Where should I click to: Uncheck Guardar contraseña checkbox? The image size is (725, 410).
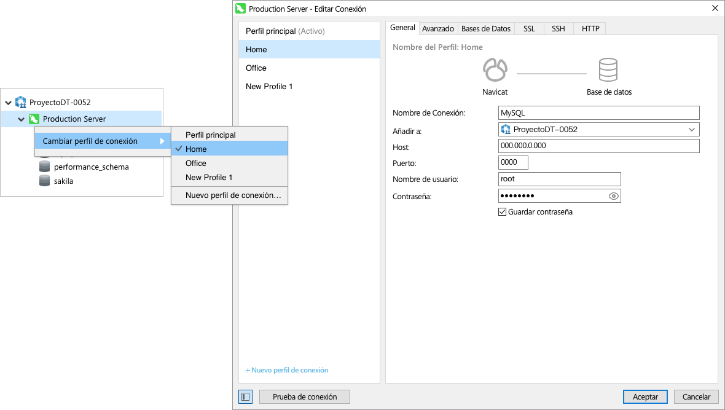coord(502,212)
